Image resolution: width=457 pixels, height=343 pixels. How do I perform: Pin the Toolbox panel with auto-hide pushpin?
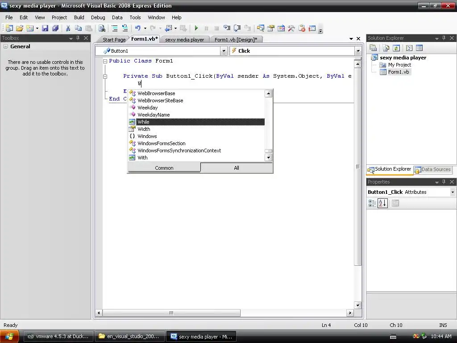(78, 38)
